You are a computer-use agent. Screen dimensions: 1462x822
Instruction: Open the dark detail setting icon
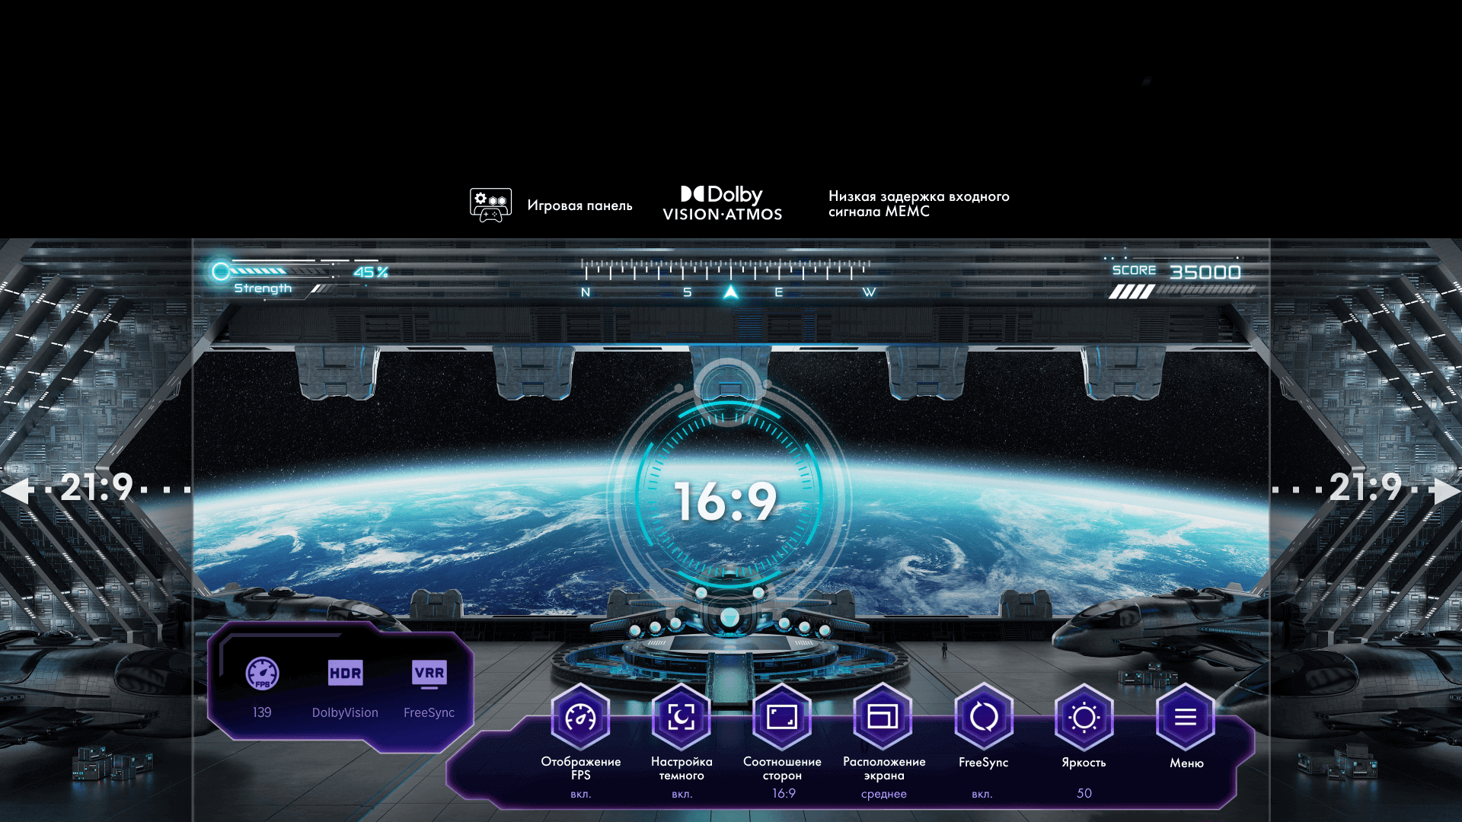pos(682,717)
